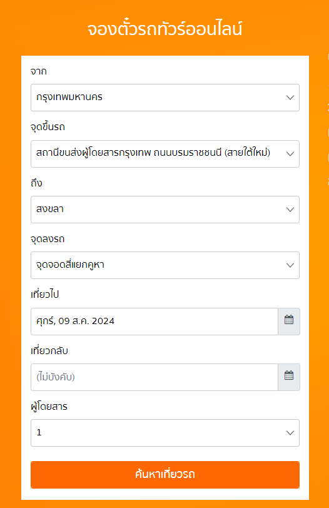The height and width of the screenshot is (508, 329).
Task: Click the chevron arrow in กรุงเทพมหานคร field
Action: click(290, 98)
